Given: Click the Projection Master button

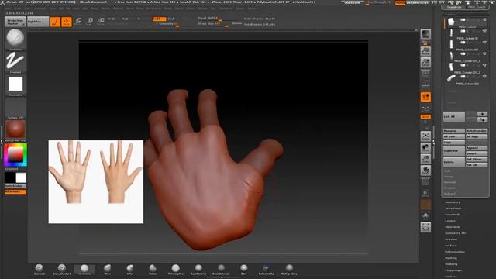Looking at the screenshot, I should point(15,22).
